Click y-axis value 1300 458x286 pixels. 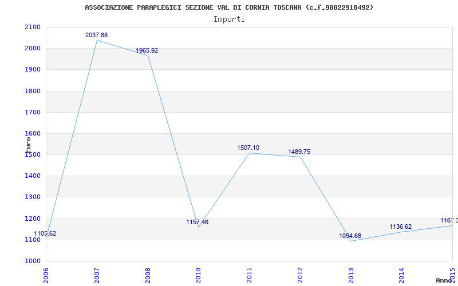[31, 197]
